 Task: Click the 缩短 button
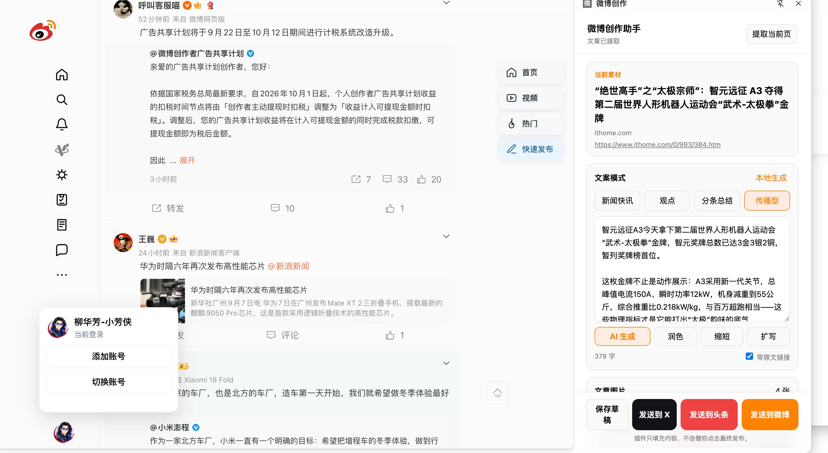point(722,336)
